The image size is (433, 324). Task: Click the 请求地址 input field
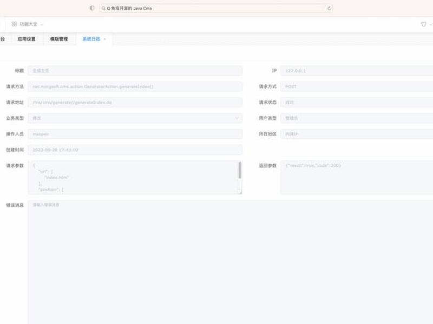pyautogui.click(x=135, y=103)
